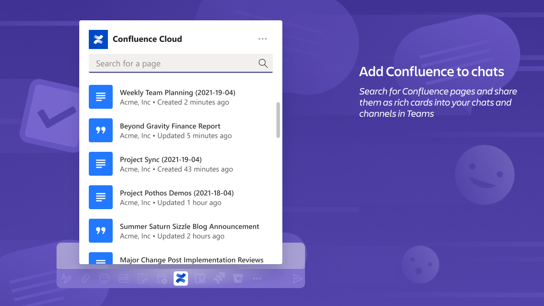Open the Trello app icon
Screen dimensions: 544x306
pyautogui.click(x=200, y=279)
